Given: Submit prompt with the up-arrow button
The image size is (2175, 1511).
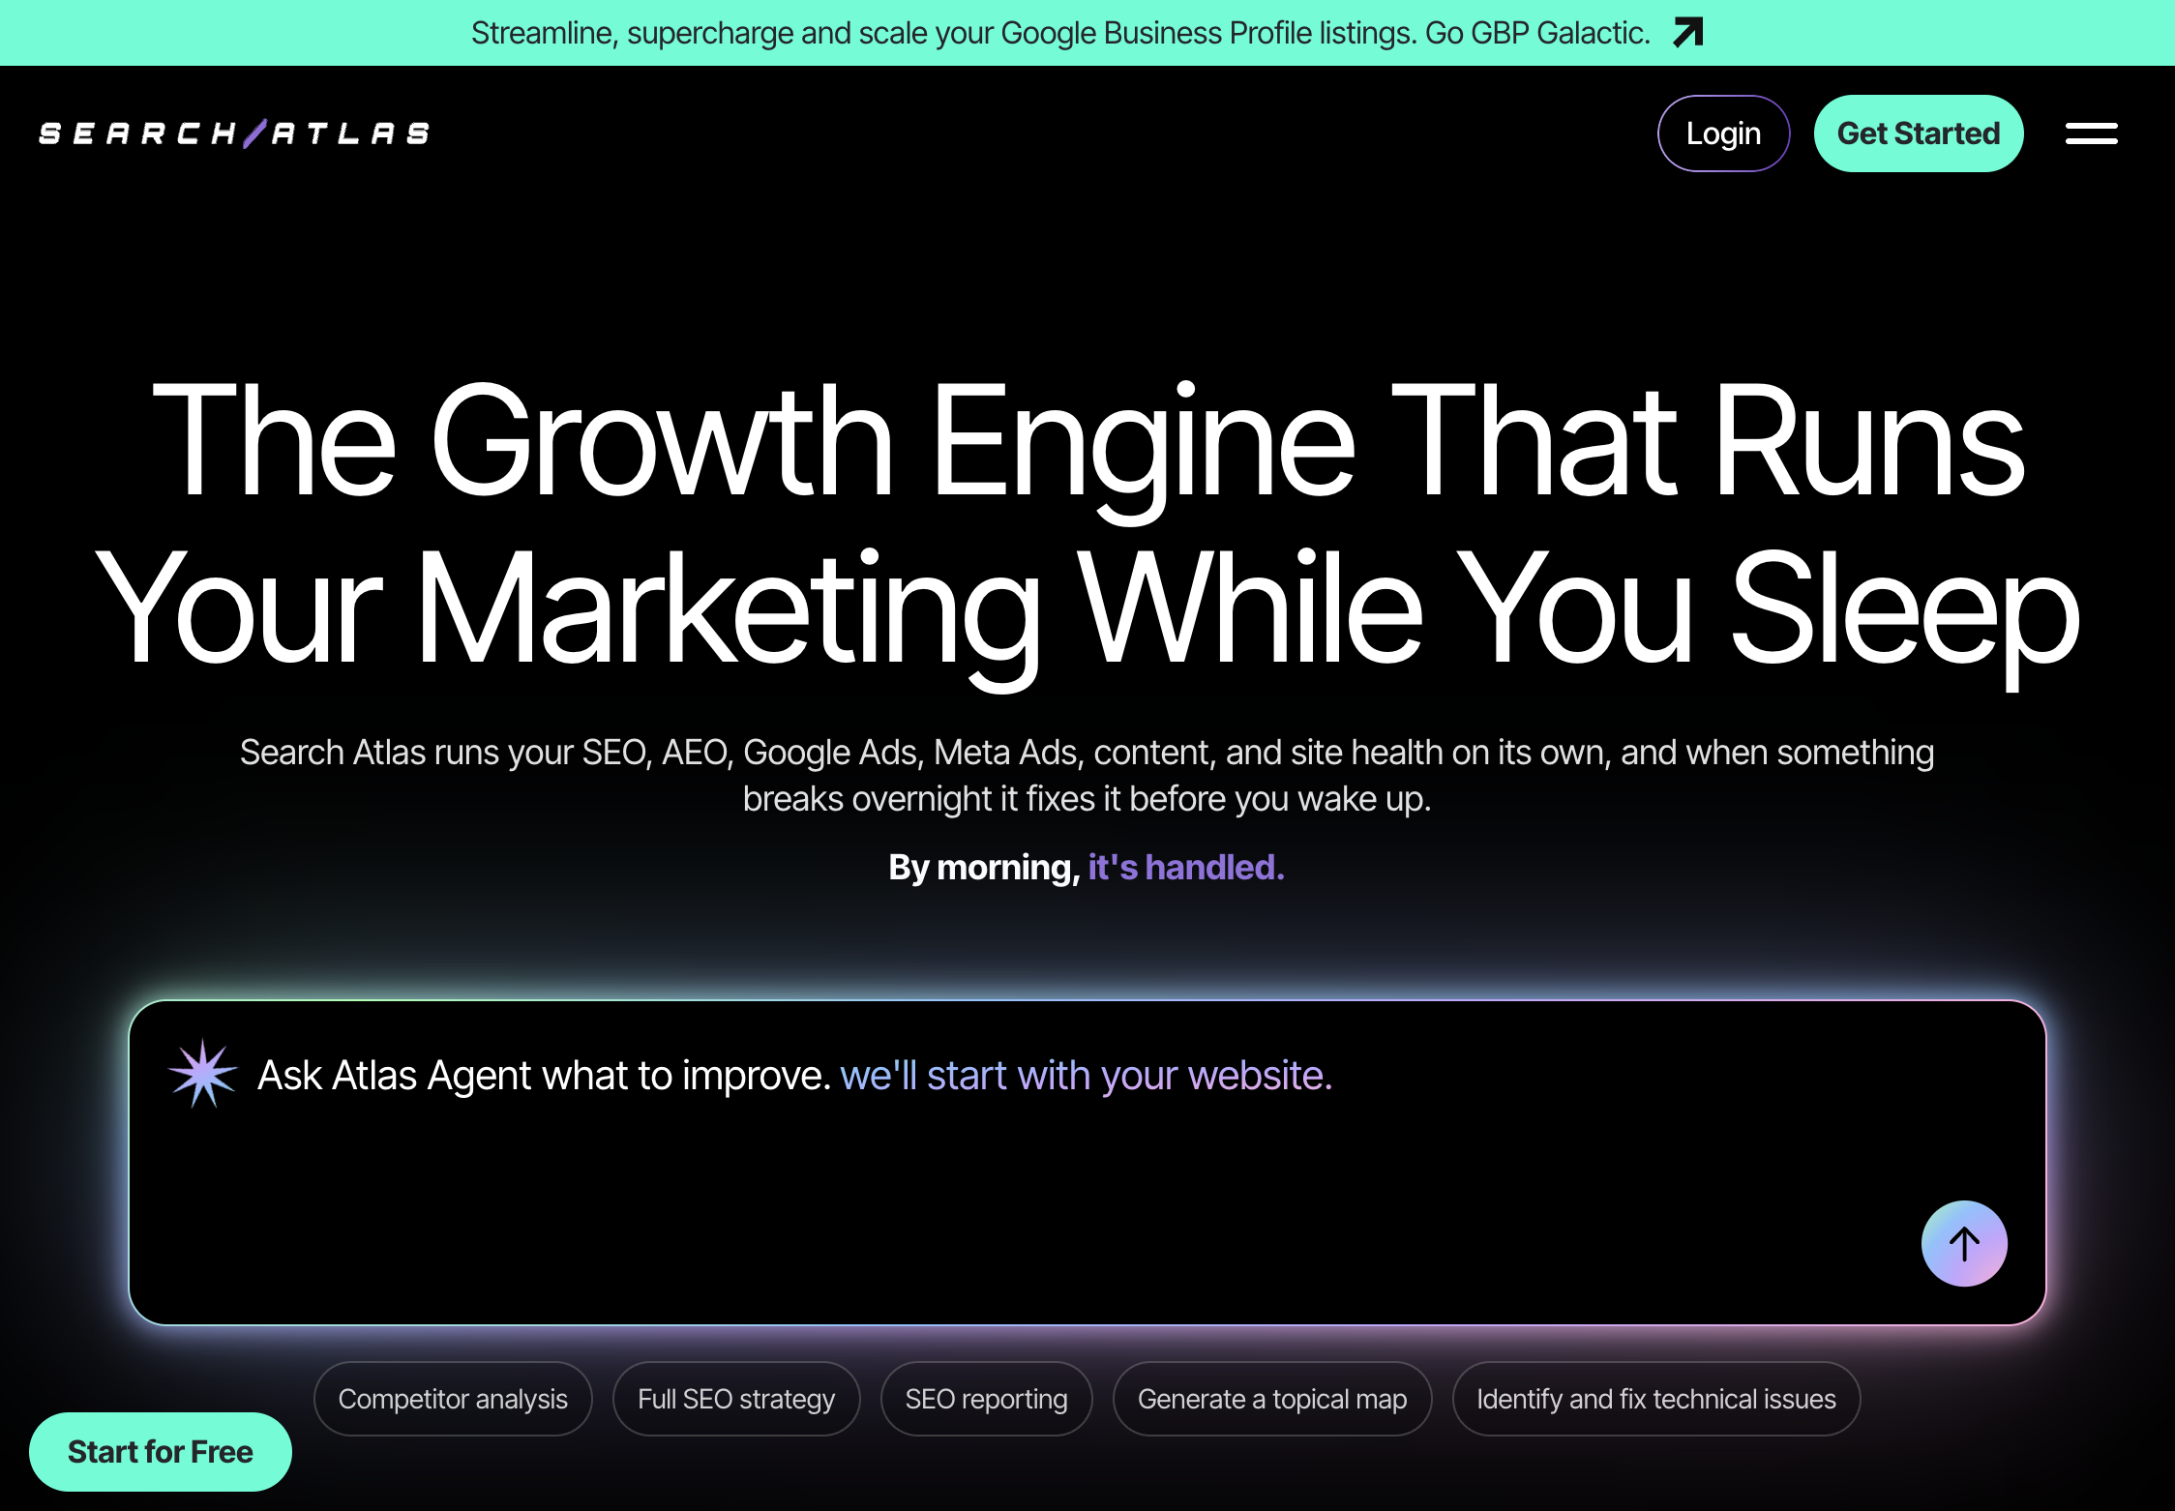Looking at the screenshot, I should tap(1964, 1243).
